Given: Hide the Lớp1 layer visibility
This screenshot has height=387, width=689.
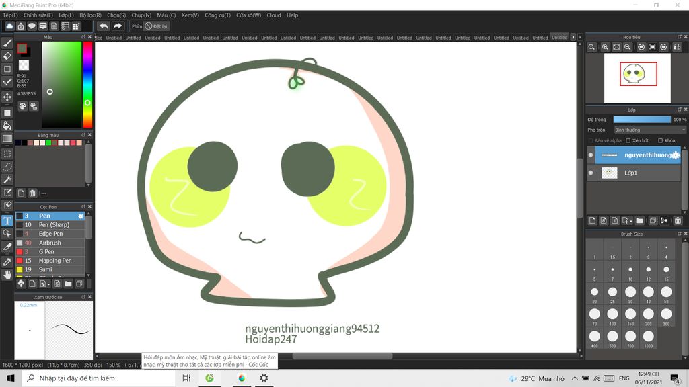Looking at the screenshot, I should coord(591,173).
